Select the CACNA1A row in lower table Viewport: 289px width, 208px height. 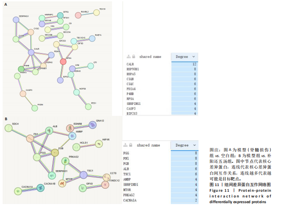click(130, 200)
